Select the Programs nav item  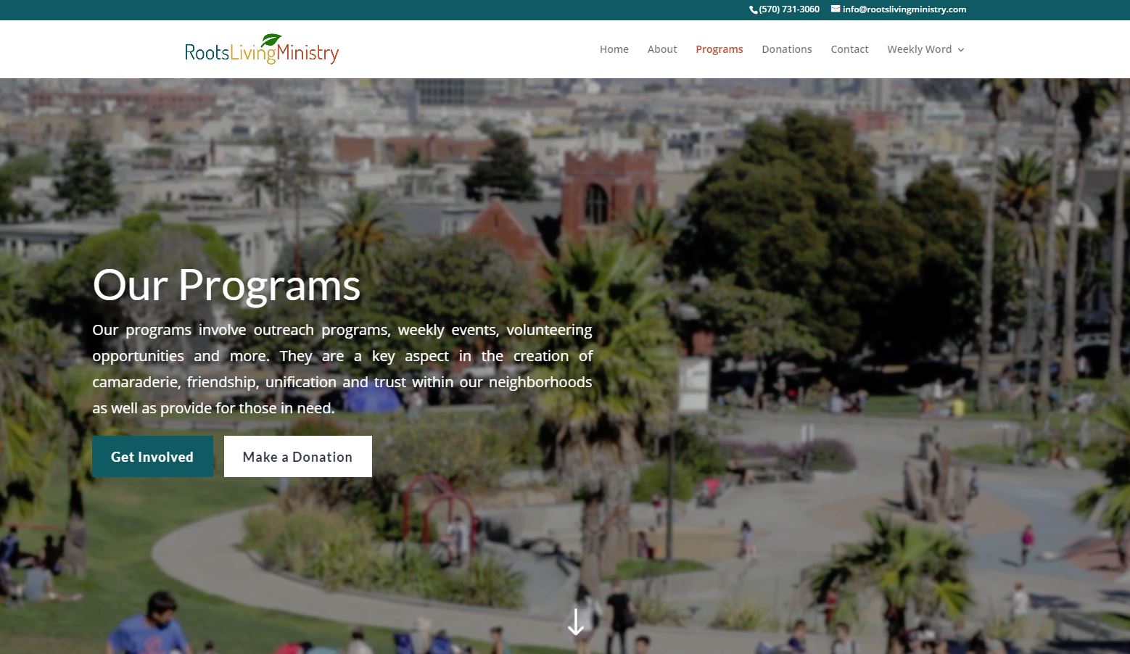point(719,49)
